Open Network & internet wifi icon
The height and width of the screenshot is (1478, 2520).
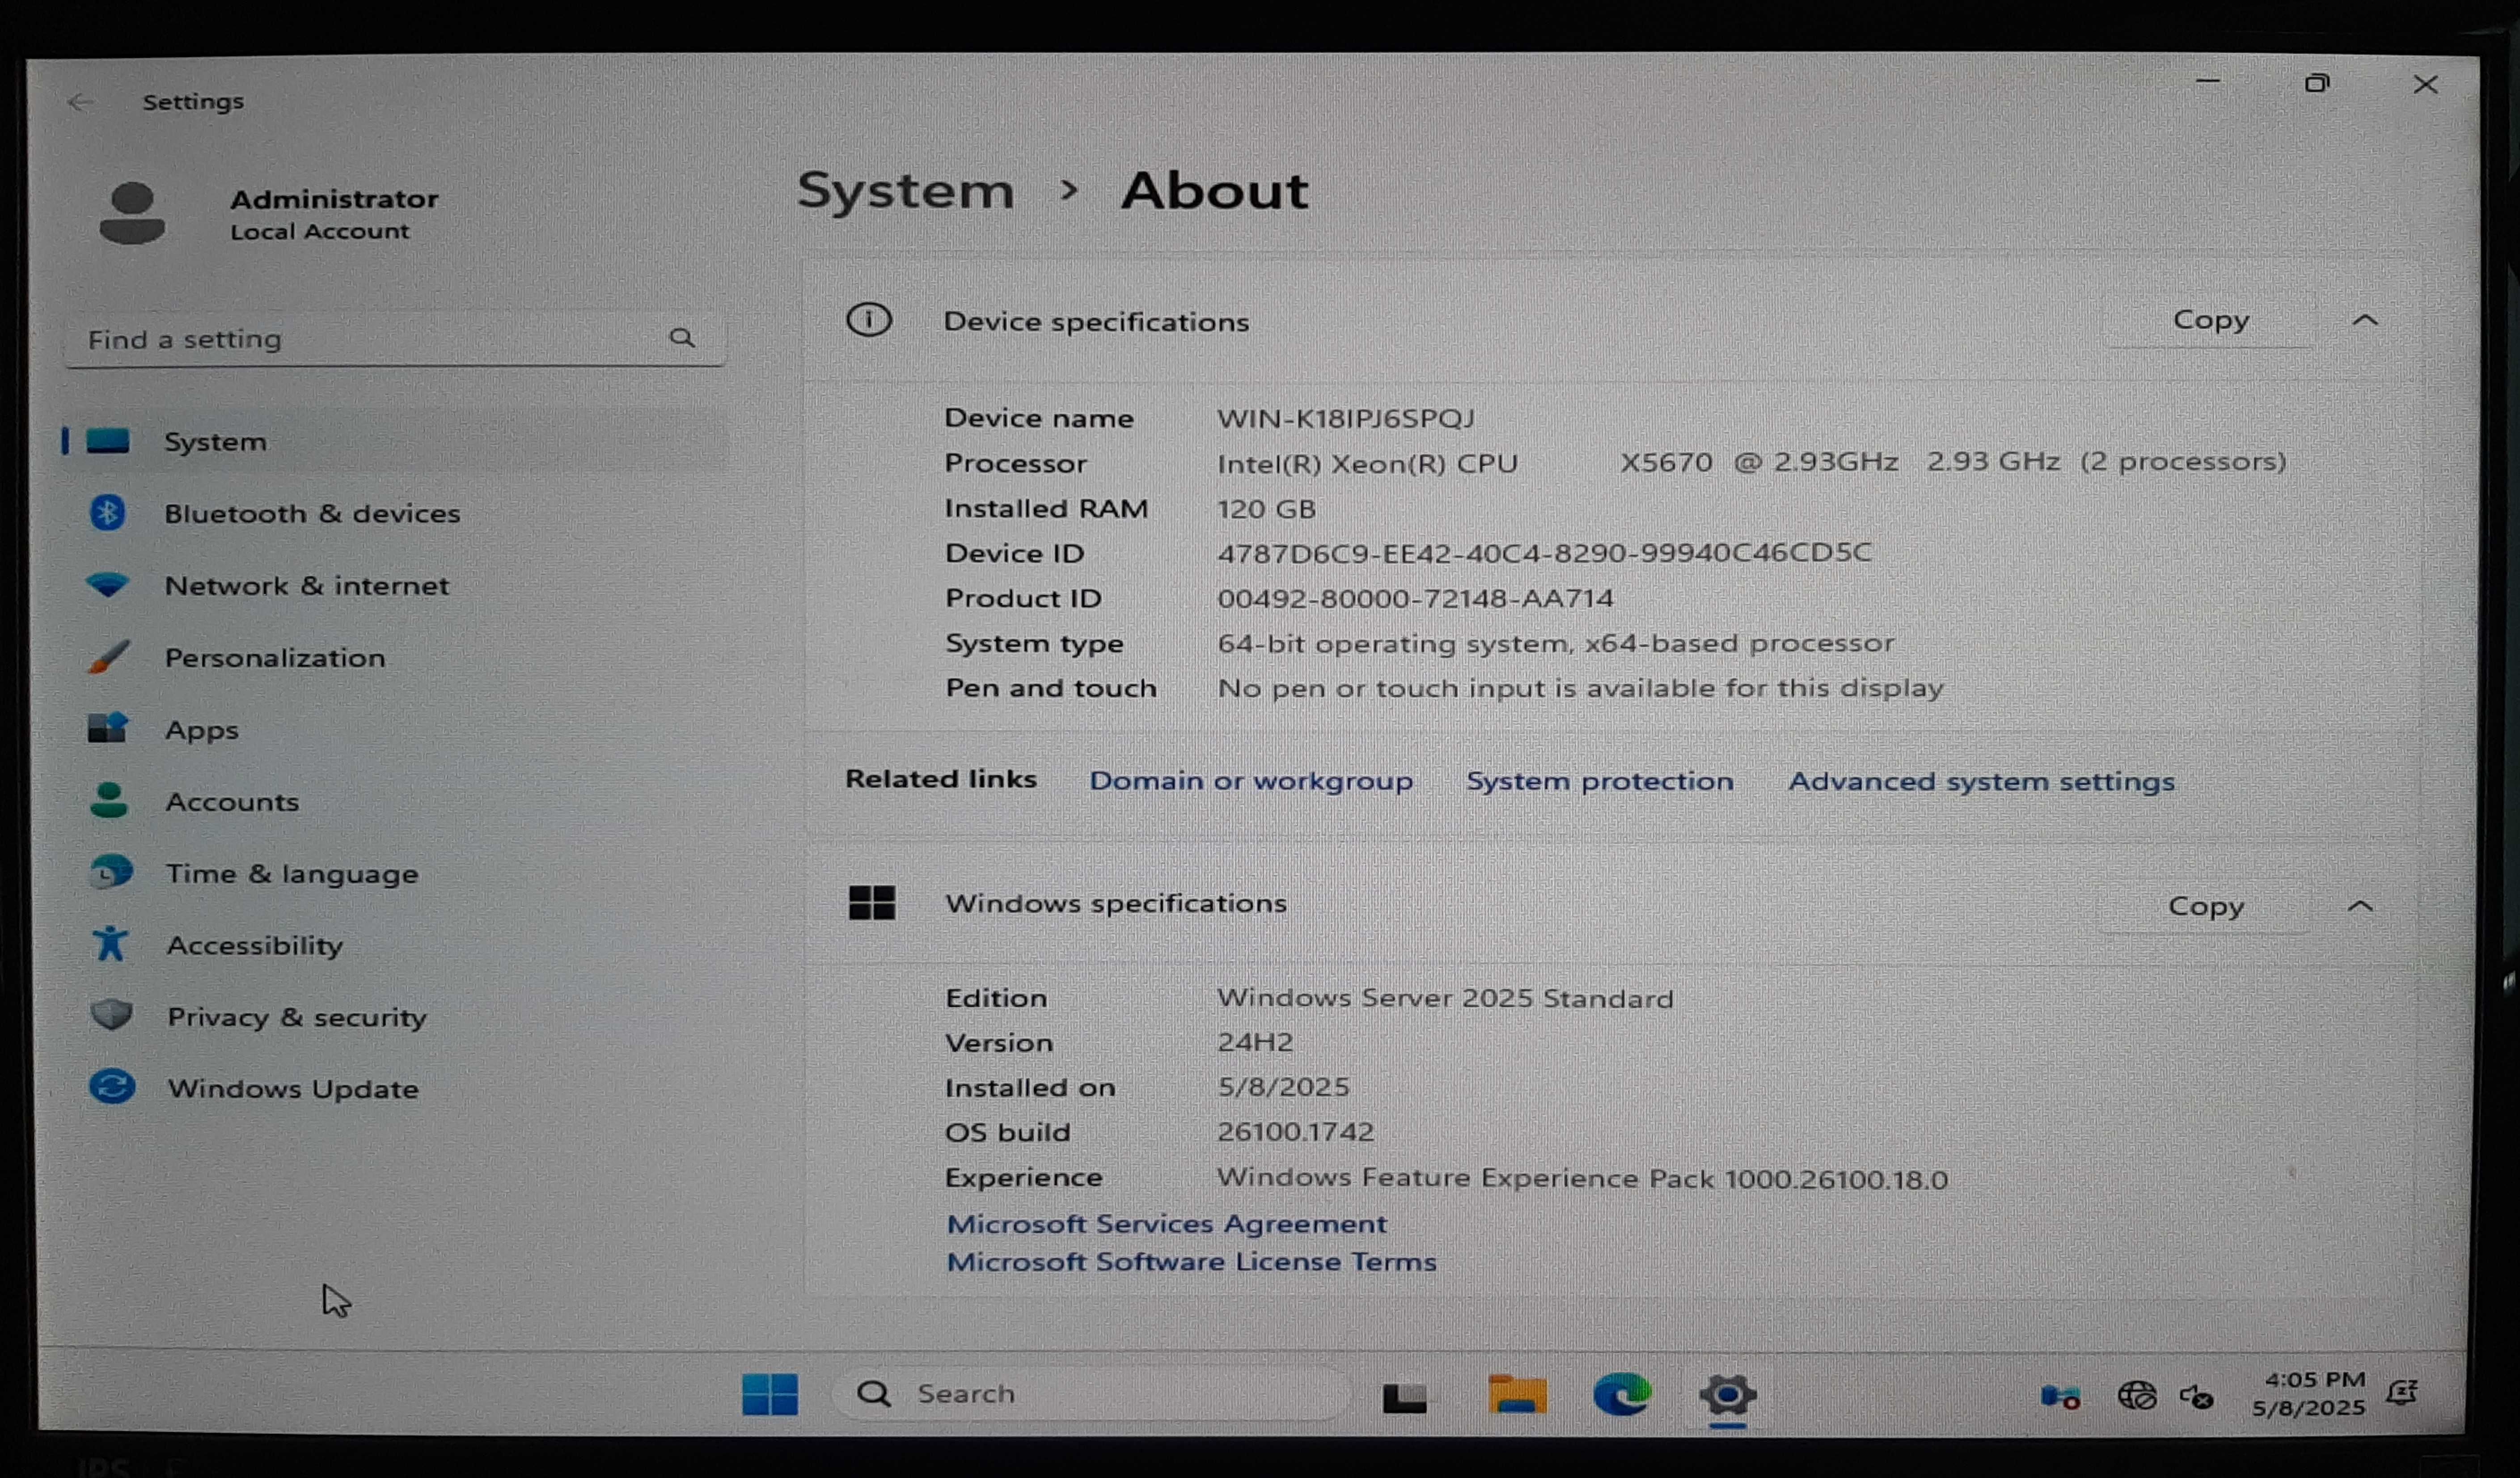click(108, 585)
